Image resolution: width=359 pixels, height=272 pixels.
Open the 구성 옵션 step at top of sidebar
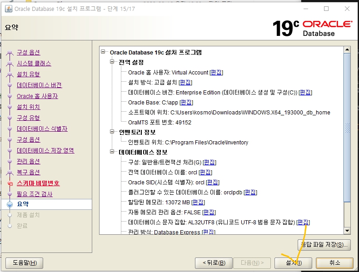(x=28, y=52)
